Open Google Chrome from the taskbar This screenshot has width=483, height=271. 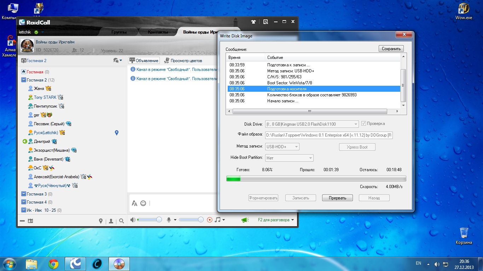53,264
